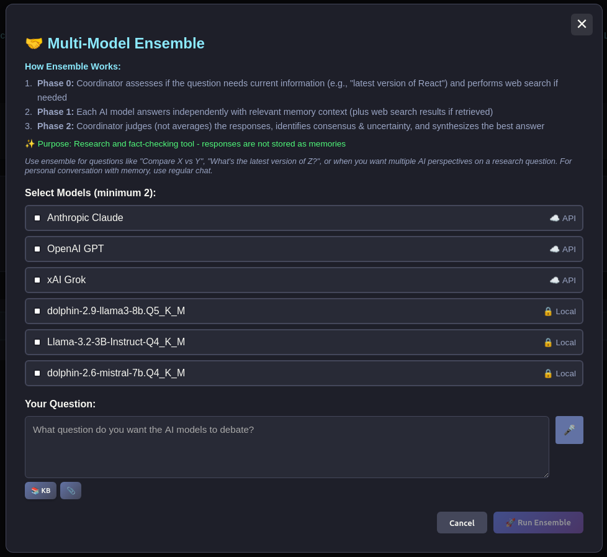
Task: Click the xAI Grok label text
Action: (66, 279)
